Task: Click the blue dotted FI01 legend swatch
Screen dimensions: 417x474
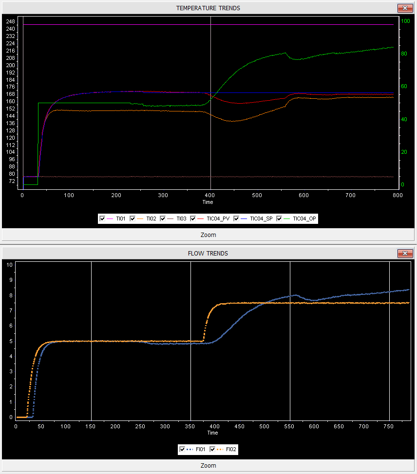Action: (x=190, y=450)
